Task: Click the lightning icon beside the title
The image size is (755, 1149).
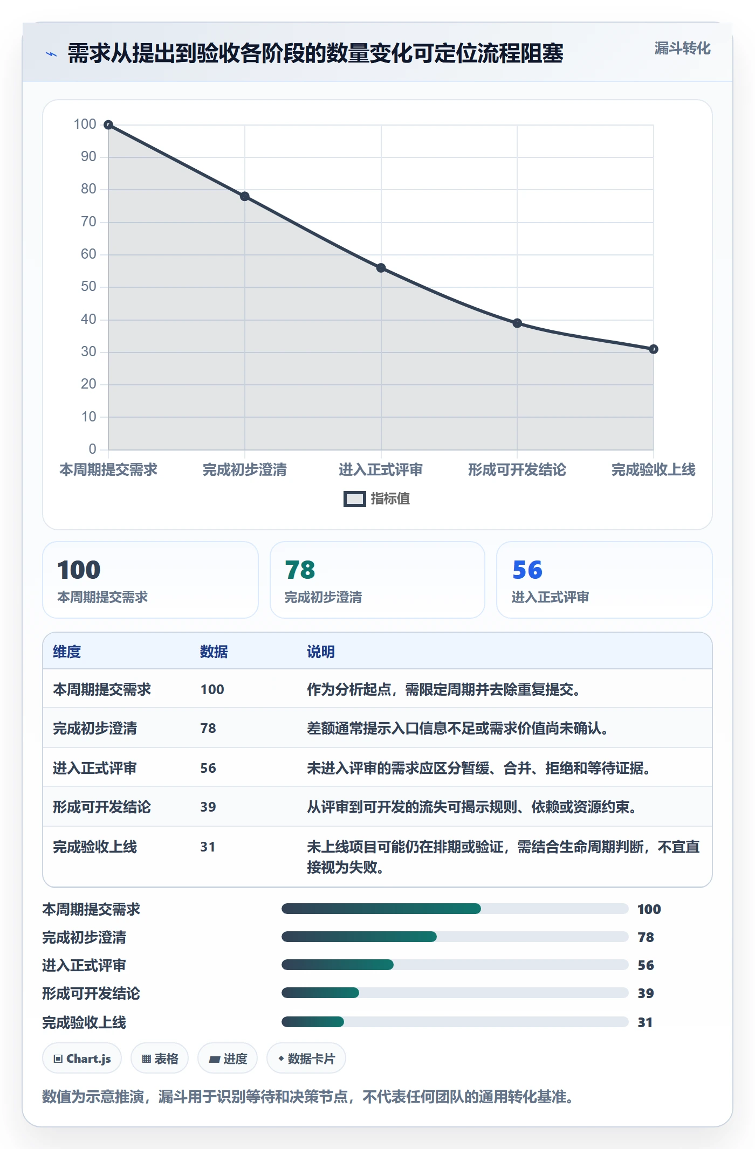Action: (x=51, y=54)
